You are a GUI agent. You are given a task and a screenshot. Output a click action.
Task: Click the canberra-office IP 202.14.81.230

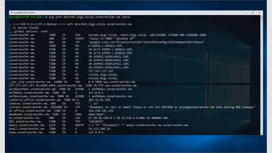(99, 100)
